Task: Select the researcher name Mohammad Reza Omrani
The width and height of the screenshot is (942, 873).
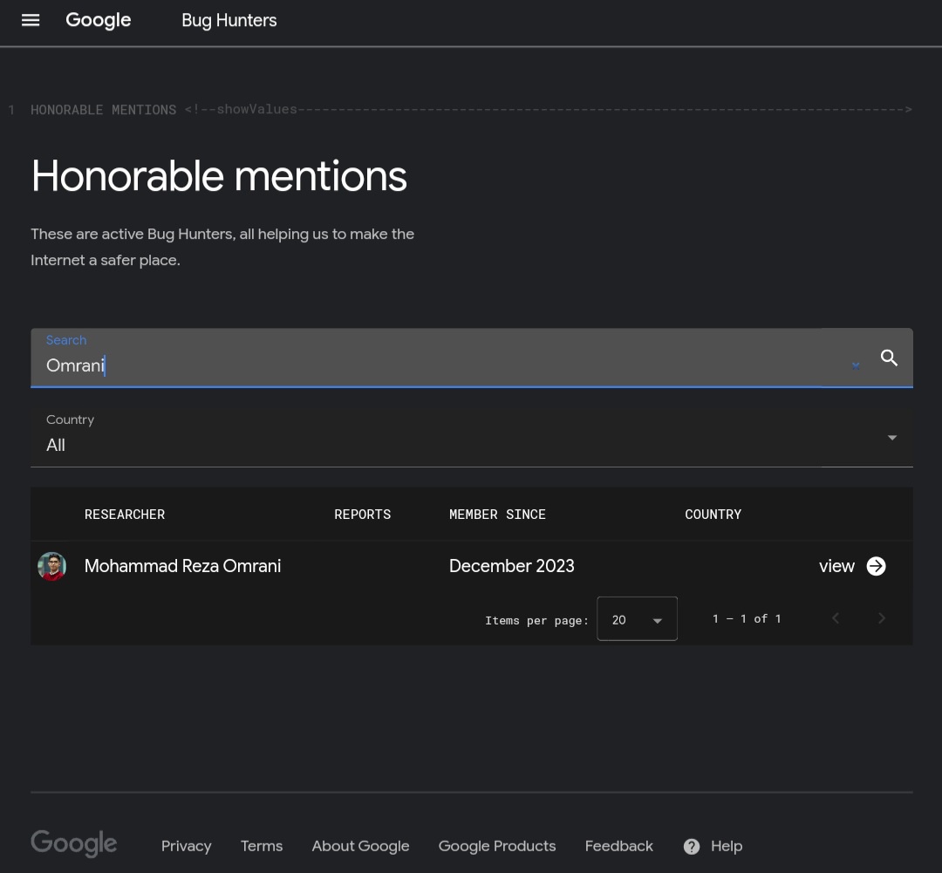Action: click(x=182, y=566)
